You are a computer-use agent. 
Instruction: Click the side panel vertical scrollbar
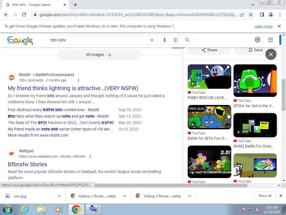point(283,95)
